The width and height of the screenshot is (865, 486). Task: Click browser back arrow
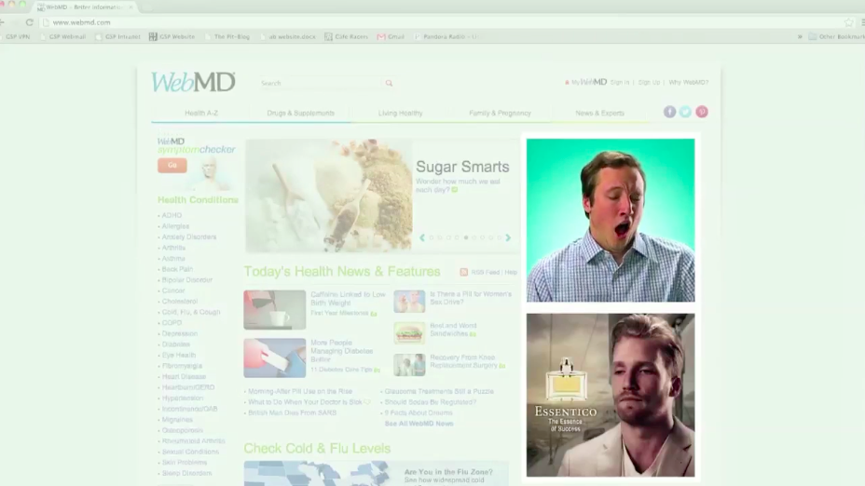[x=4, y=22]
